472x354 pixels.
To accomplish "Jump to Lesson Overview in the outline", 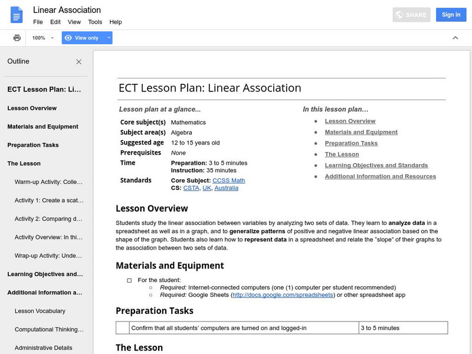I will [32, 108].
